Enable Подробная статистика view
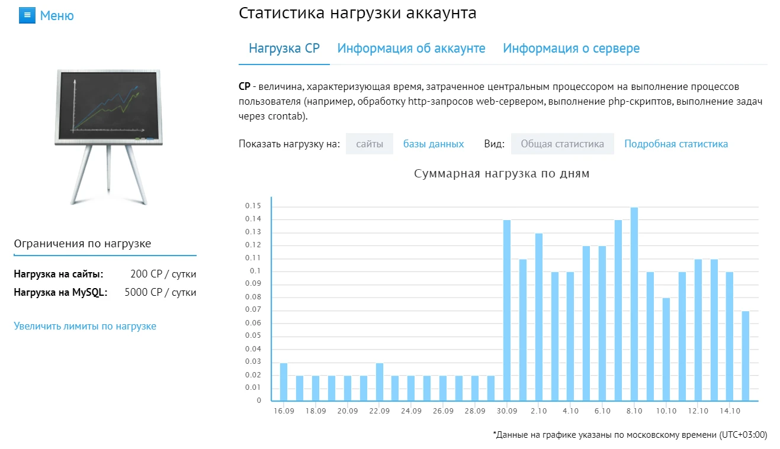The height and width of the screenshot is (449, 780). pos(676,143)
